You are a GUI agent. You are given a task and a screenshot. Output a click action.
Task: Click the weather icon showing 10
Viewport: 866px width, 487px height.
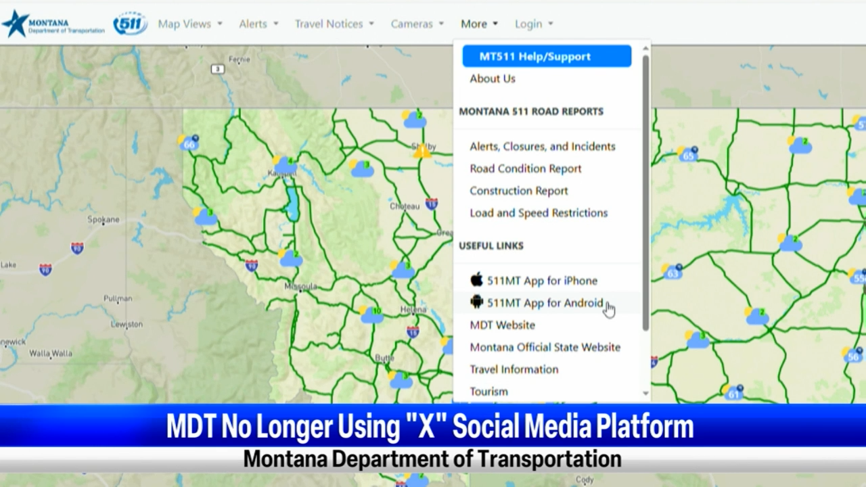pyautogui.click(x=372, y=315)
